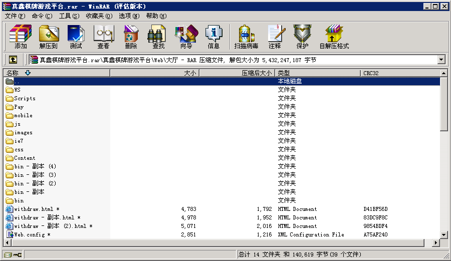Click the 扫描病毒 (Virus Scan) icon
451x261 pixels.
coord(246,37)
